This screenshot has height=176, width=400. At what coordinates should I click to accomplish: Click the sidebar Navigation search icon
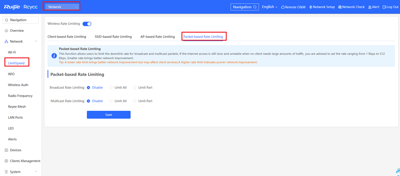[6, 20]
